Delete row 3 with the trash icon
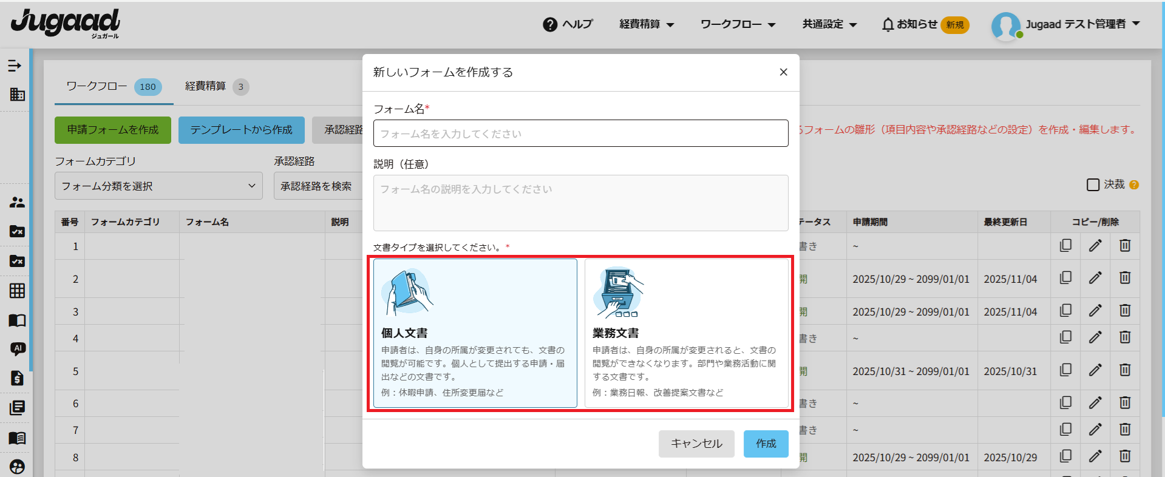 (1125, 311)
